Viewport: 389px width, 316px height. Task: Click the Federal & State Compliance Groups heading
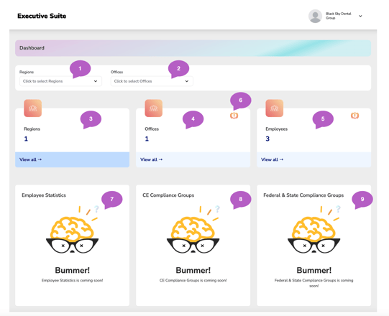(x=303, y=195)
